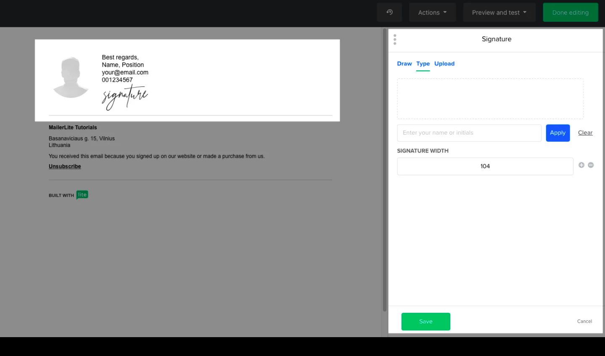Click the blue Apply button
The width and height of the screenshot is (605, 356).
pyautogui.click(x=557, y=133)
